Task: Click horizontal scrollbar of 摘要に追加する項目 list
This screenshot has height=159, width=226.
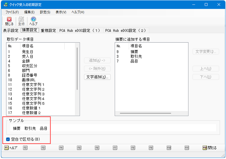Action: (x=145, y=113)
